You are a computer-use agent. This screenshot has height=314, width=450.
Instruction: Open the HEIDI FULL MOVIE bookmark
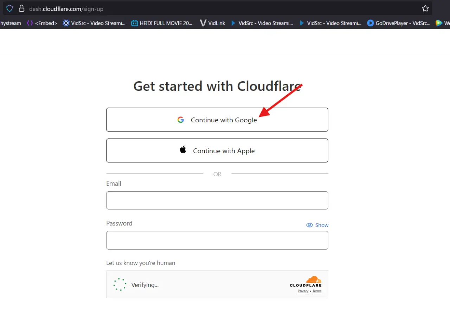(x=162, y=23)
